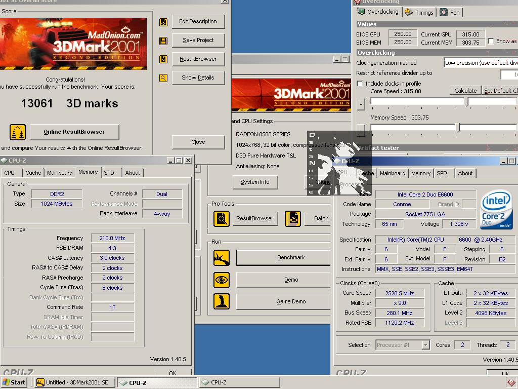Image resolution: width=518 pixels, height=389 pixels.
Task: Click the Restrict reference divider input field
Action: pos(509,75)
